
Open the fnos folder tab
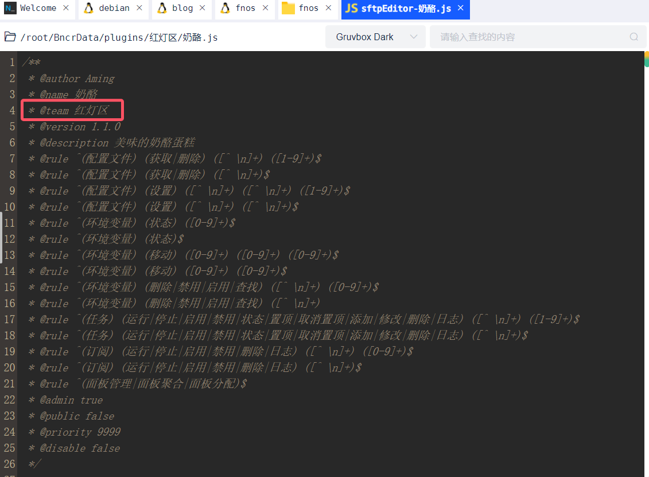pos(308,8)
